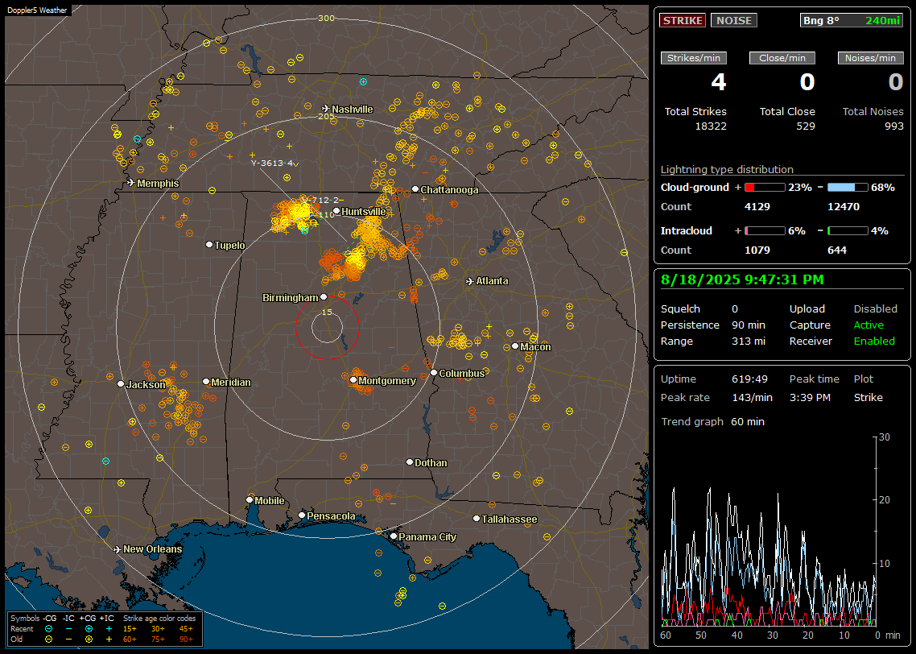916x654 pixels.
Task: Click the negative cloud-ground blue bar
Action: click(x=848, y=188)
